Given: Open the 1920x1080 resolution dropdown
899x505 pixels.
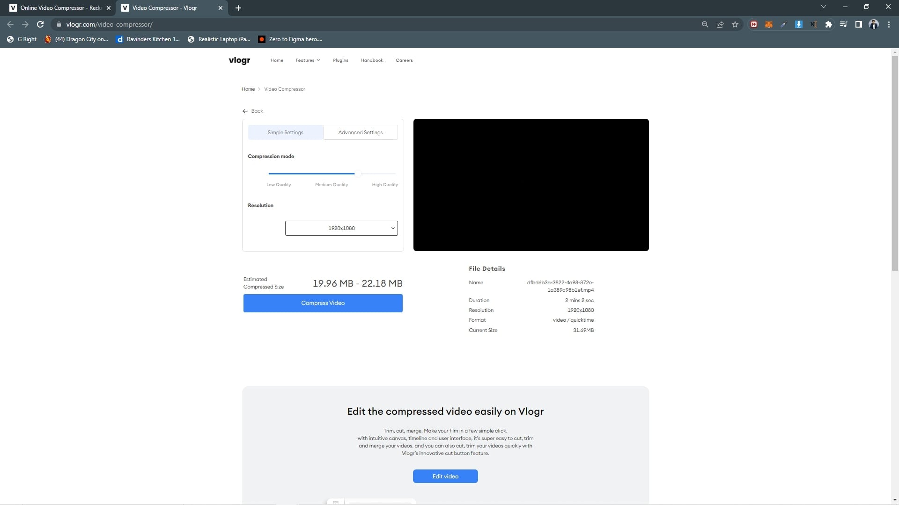Looking at the screenshot, I should (x=341, y=228).
